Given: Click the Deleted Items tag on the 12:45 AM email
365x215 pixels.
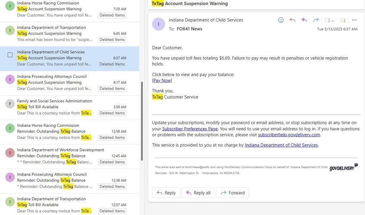Looking at the screenshot, I should pyautogui.click(x=112, y=162).
